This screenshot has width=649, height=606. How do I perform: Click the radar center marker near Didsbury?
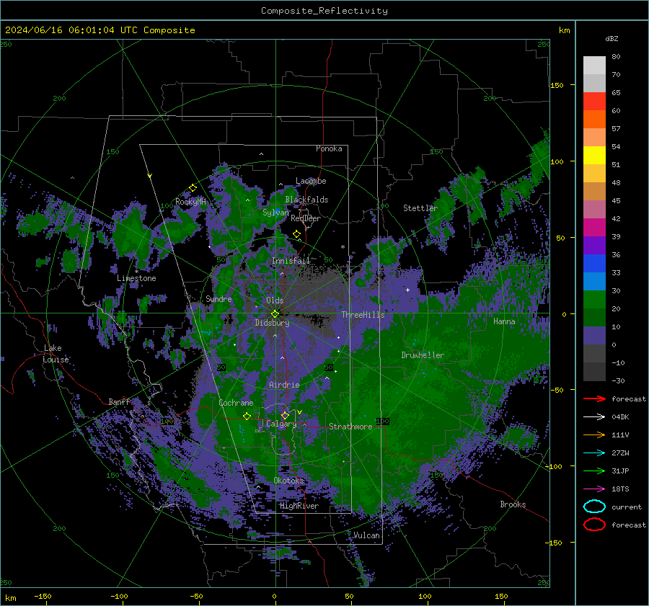tap(275, 314)
